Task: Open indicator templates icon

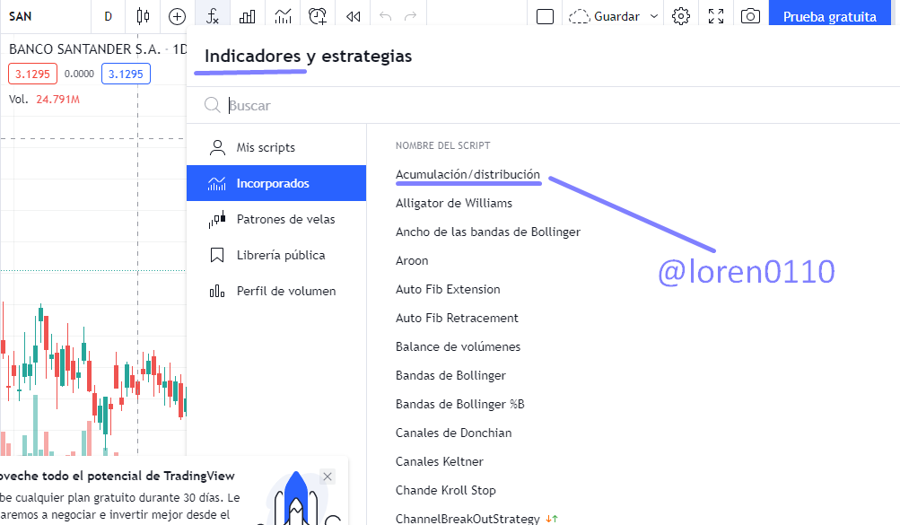Action: point(283,17)
